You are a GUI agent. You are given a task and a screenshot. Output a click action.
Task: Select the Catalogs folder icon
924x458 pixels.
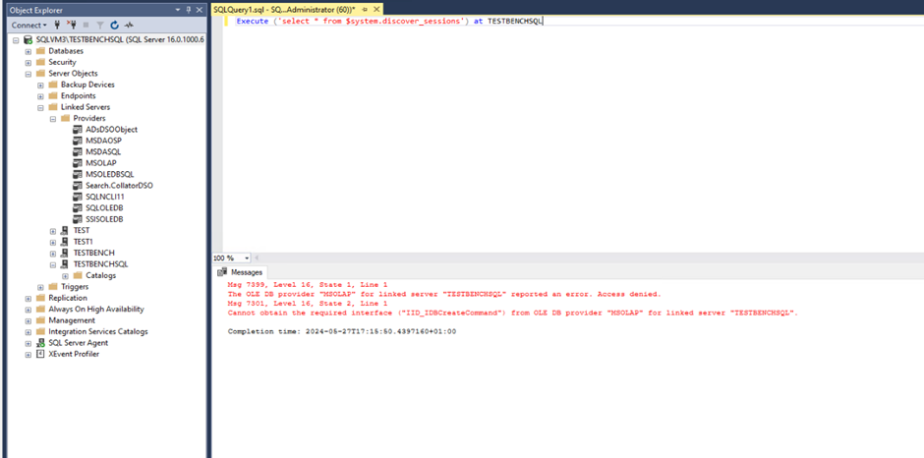pos(78,275)
